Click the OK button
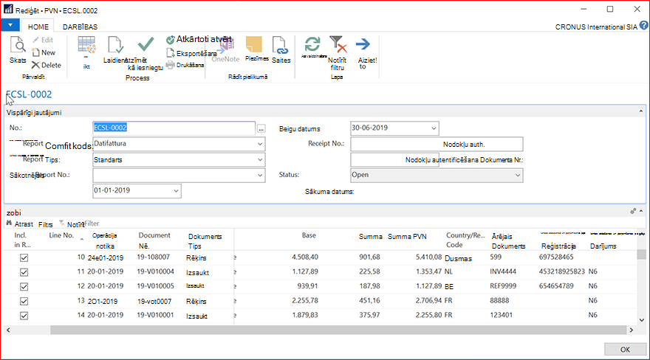This screenshot has width=650, height=360. pos(625,350)
